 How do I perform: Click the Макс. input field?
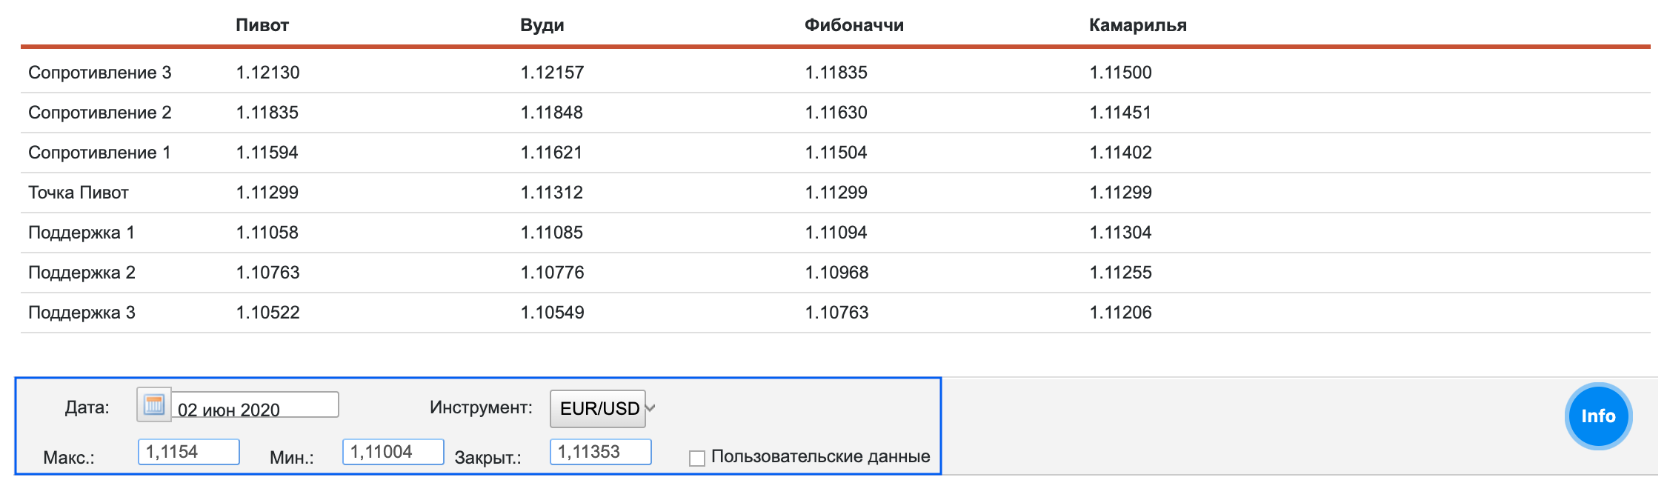[x=189, y=452]
